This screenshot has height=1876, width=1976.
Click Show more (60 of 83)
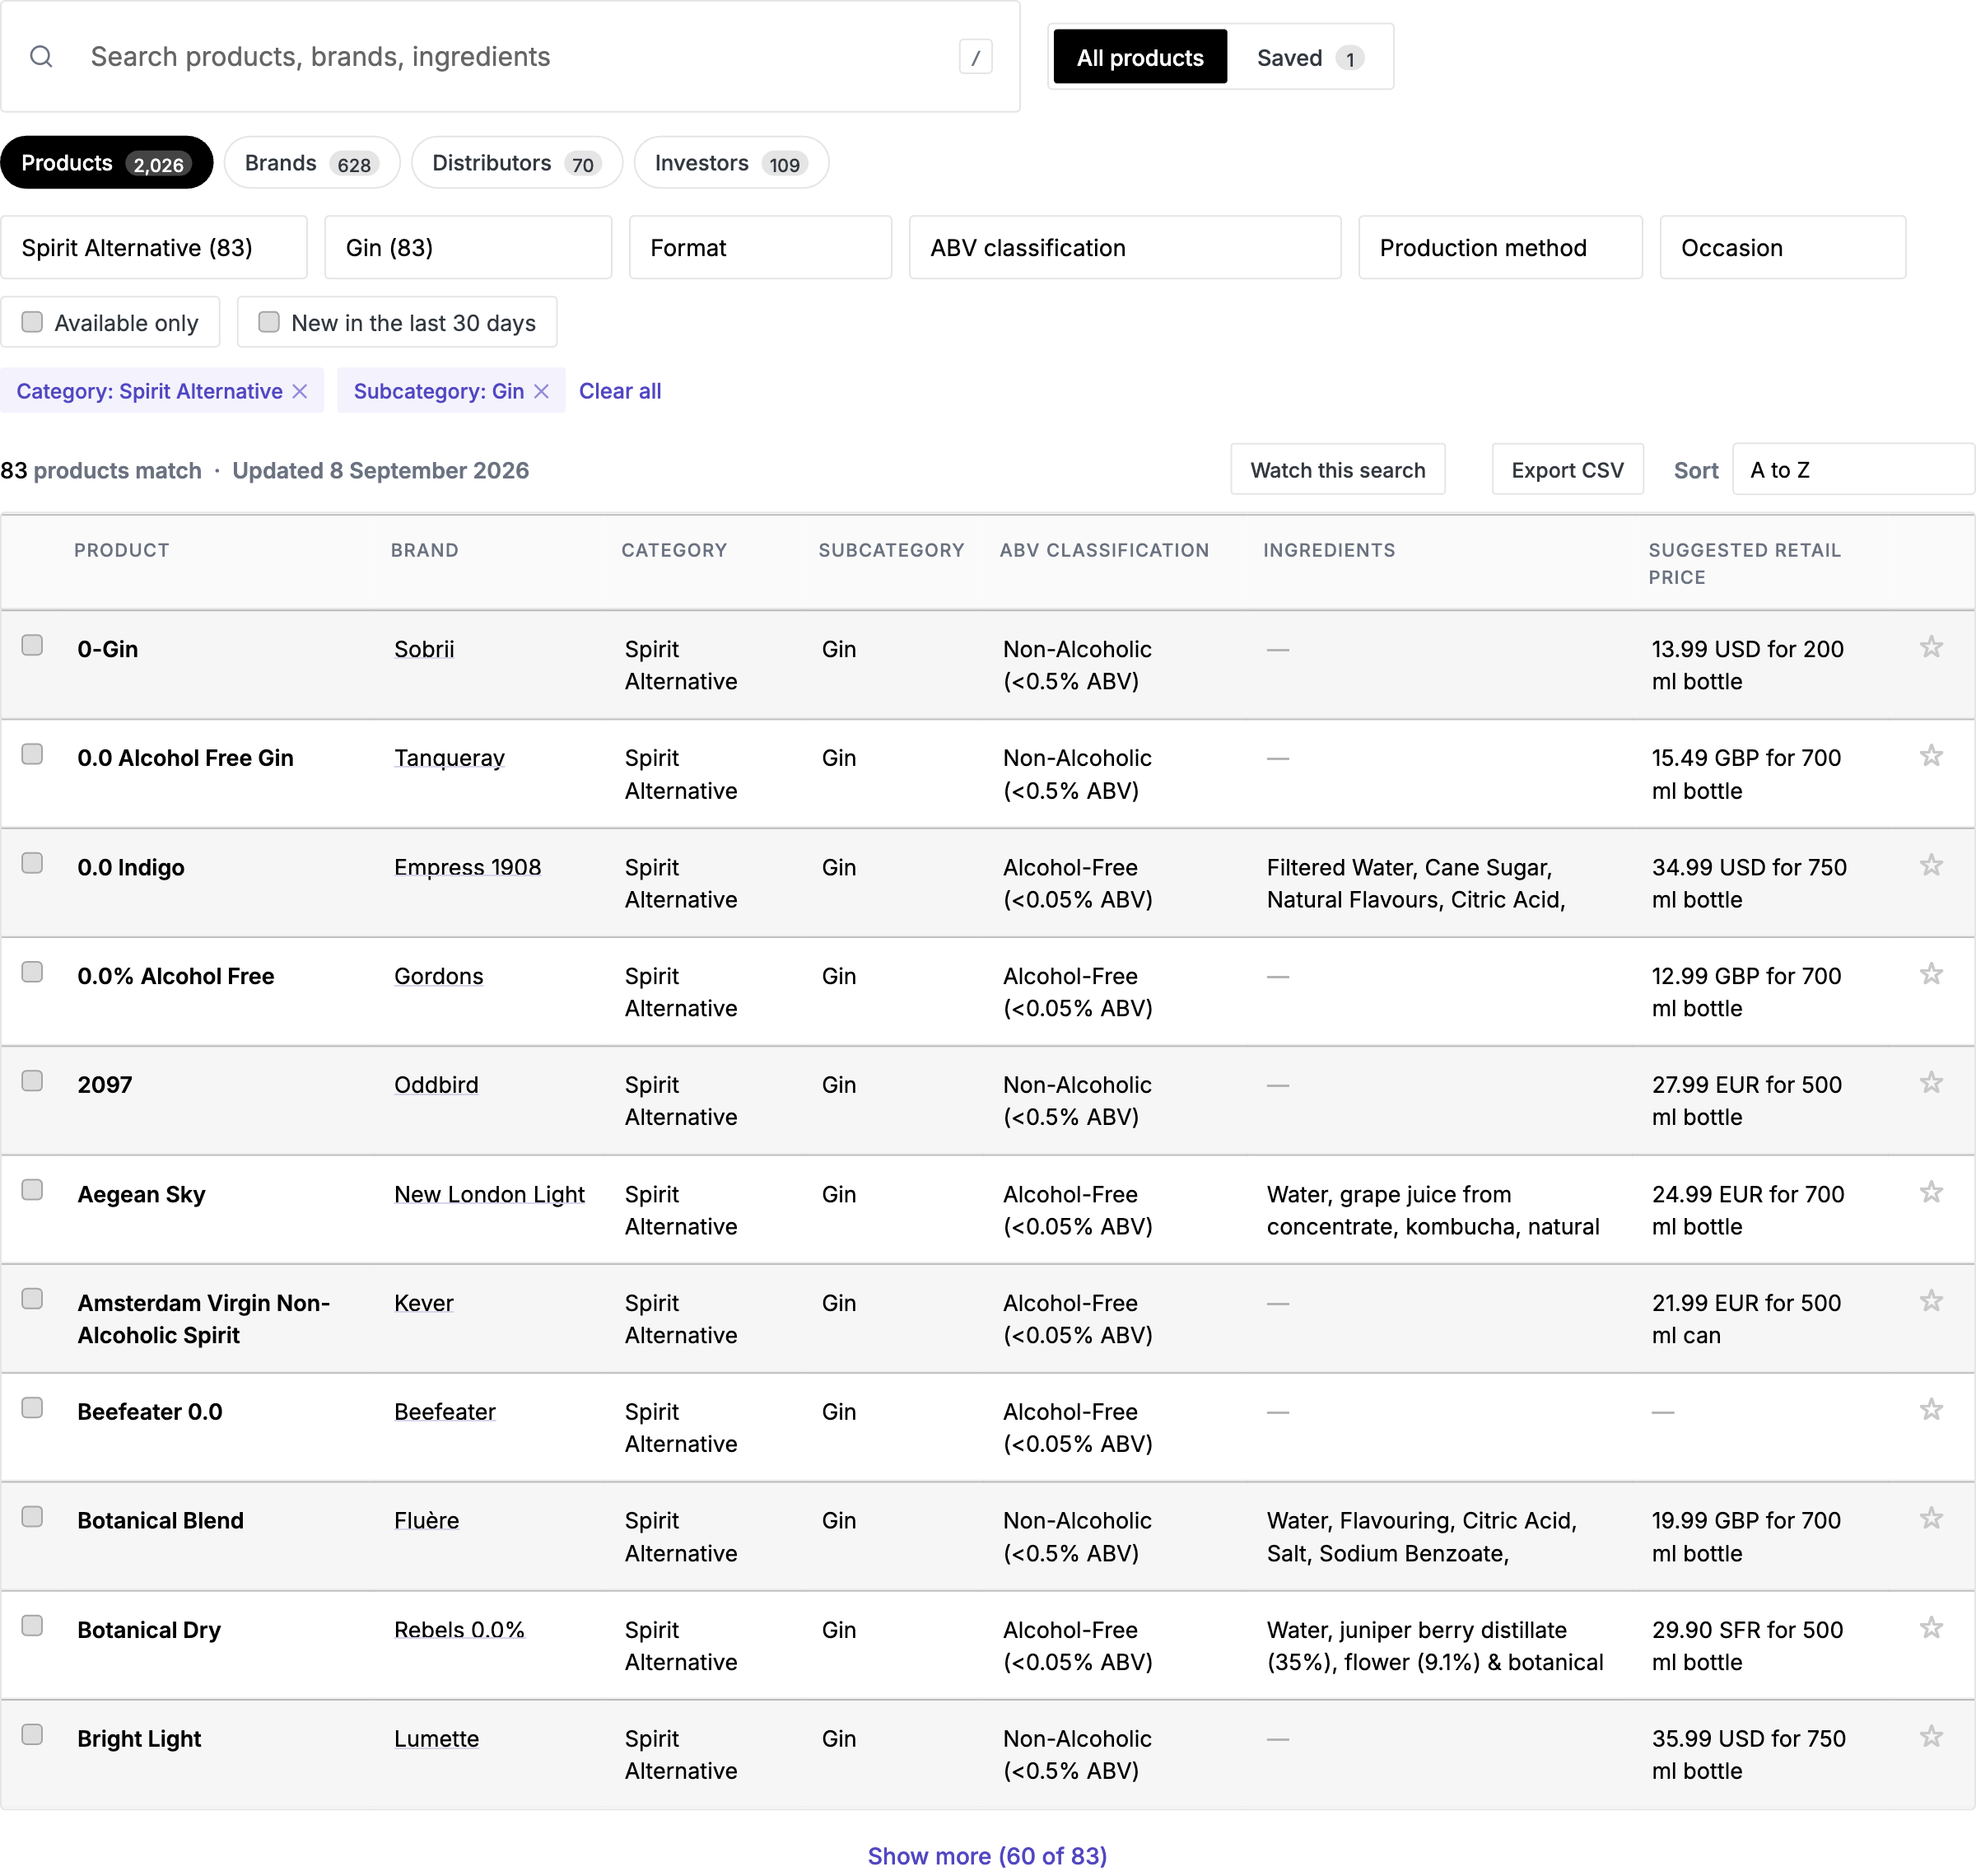pyautogui.click(x=987, y=1856)
